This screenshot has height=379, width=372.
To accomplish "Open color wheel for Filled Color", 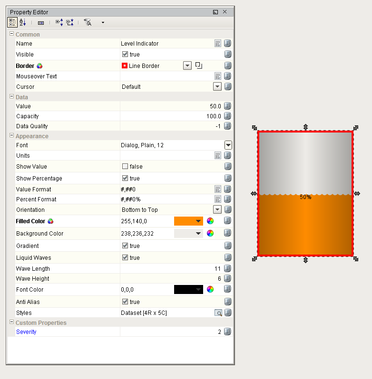I will coord(210,221).
